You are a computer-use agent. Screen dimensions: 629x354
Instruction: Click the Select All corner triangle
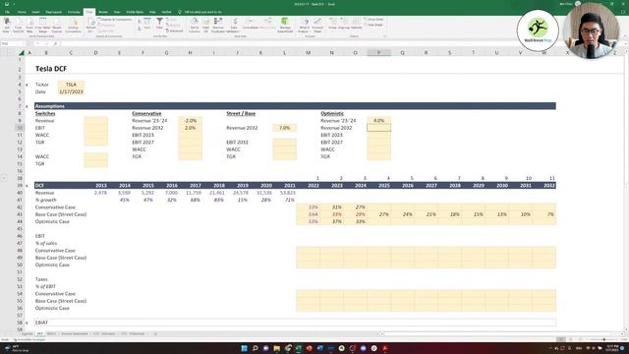pos(21,52)
